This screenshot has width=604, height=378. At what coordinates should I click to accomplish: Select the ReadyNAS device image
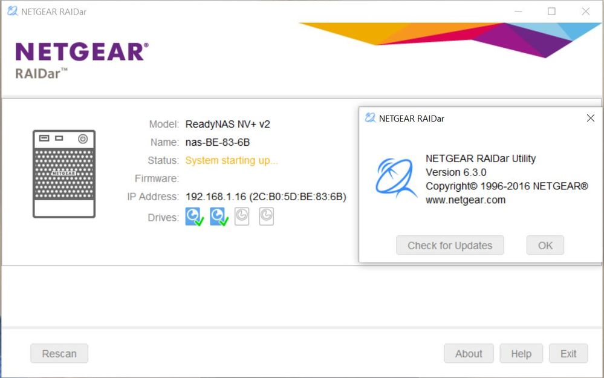click(x=64, y=174)
